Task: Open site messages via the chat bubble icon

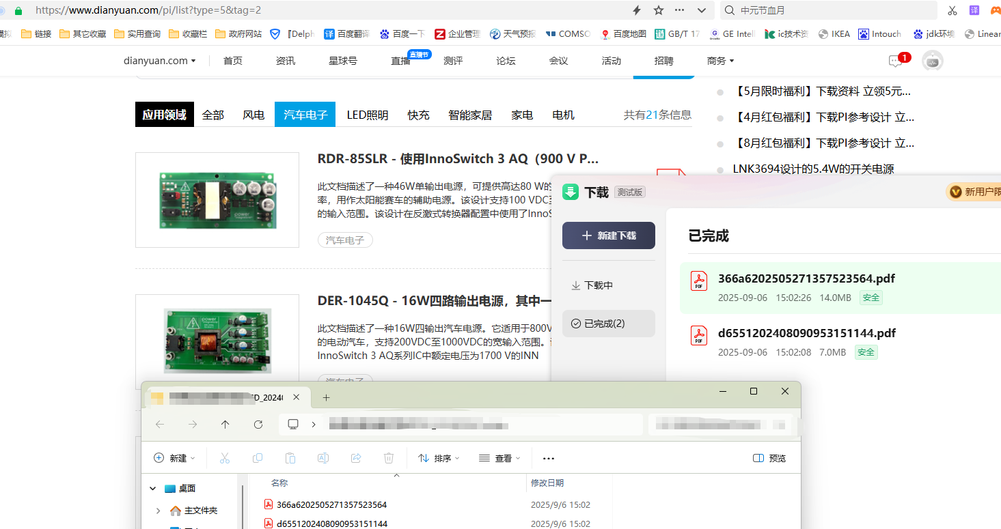Action: pos(895,61)
